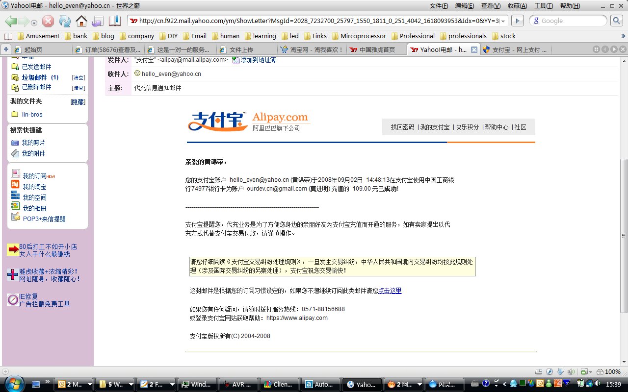Click the 80后打工不如开小店 ad link

[x=48, y=247]
